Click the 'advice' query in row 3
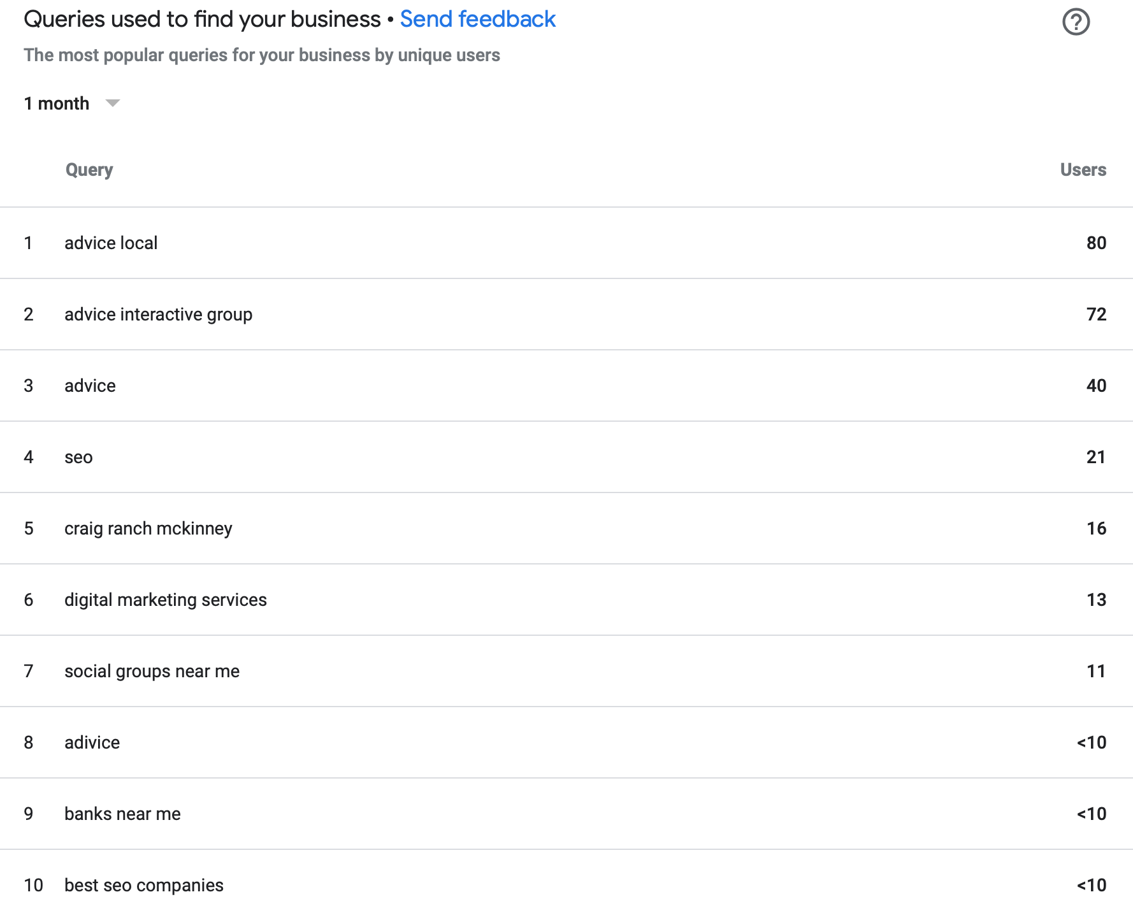 coord(90,385)
